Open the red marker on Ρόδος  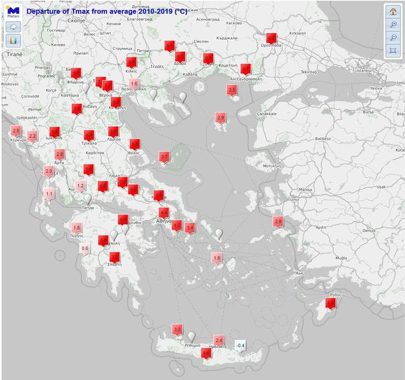coord(331,303)
